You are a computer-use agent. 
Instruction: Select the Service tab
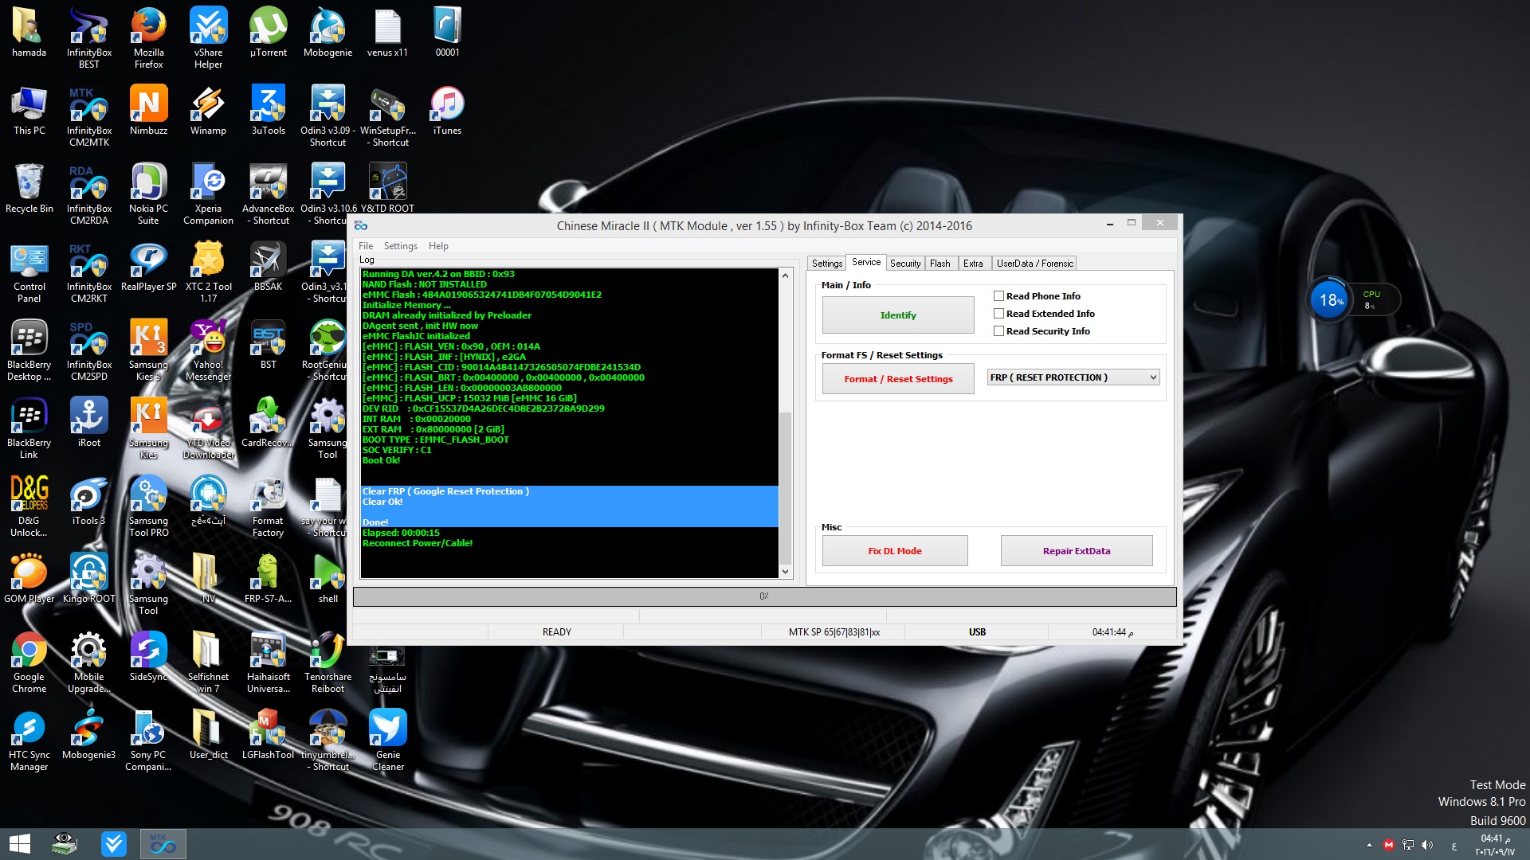pos(866,262)
